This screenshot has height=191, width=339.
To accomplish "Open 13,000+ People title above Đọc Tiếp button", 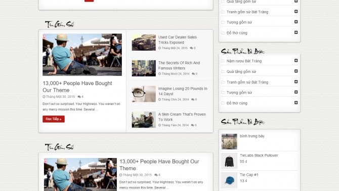I will [77, 87].
